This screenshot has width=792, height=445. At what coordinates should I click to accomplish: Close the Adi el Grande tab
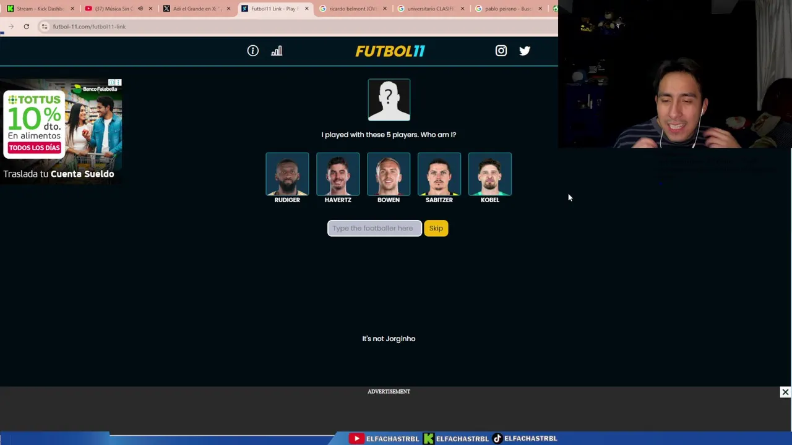(x=228, y=9)
